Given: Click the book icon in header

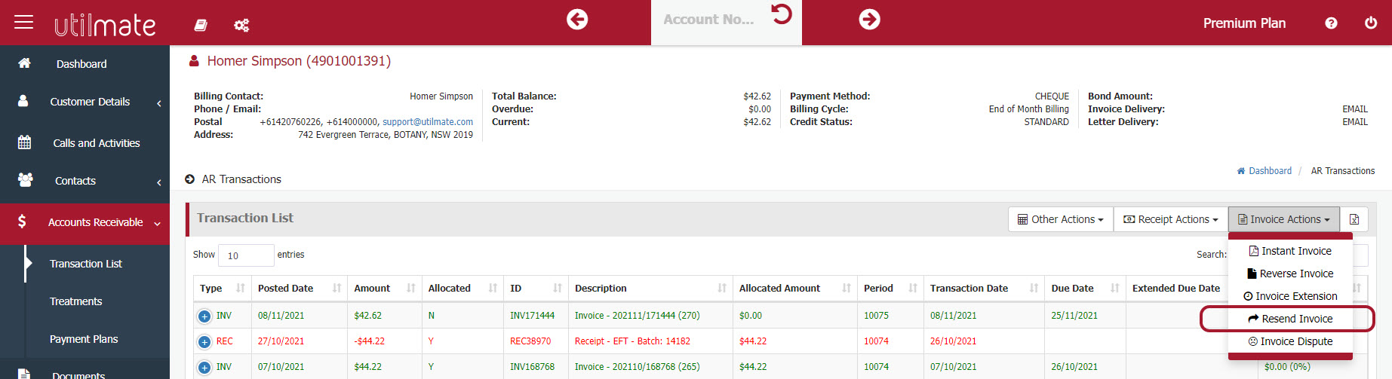Looking at the screenshot, I should (201, 25).
